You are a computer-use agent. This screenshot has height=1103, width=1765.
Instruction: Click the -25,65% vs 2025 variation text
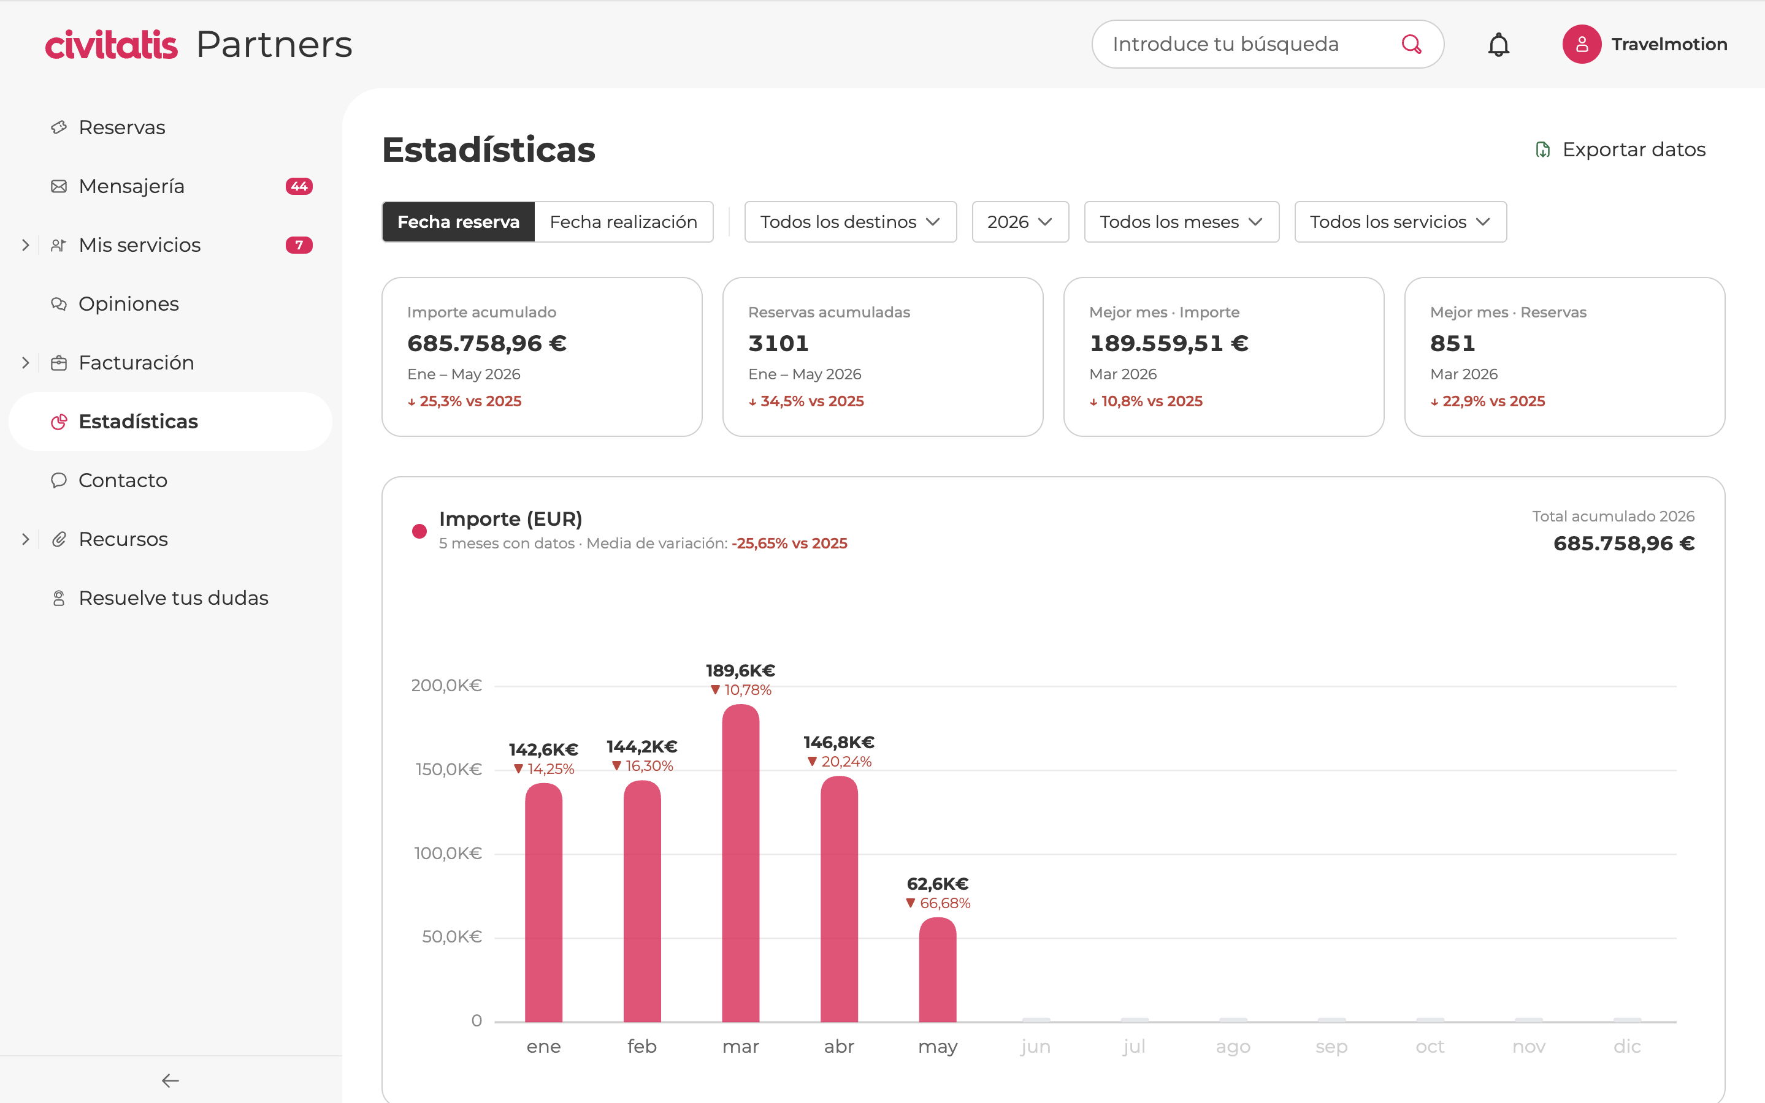[789, 544]
